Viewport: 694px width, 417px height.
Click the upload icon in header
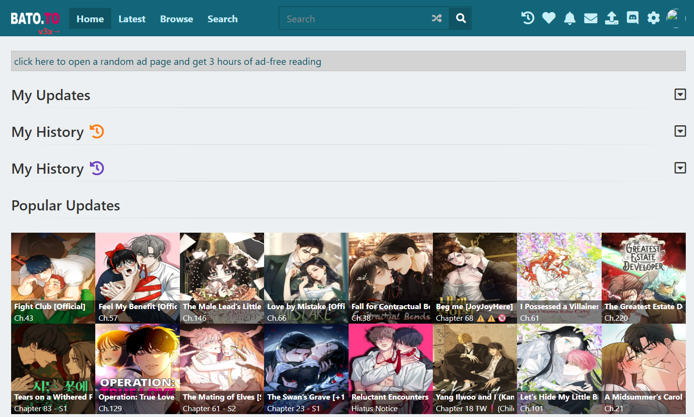pos(612,18)
